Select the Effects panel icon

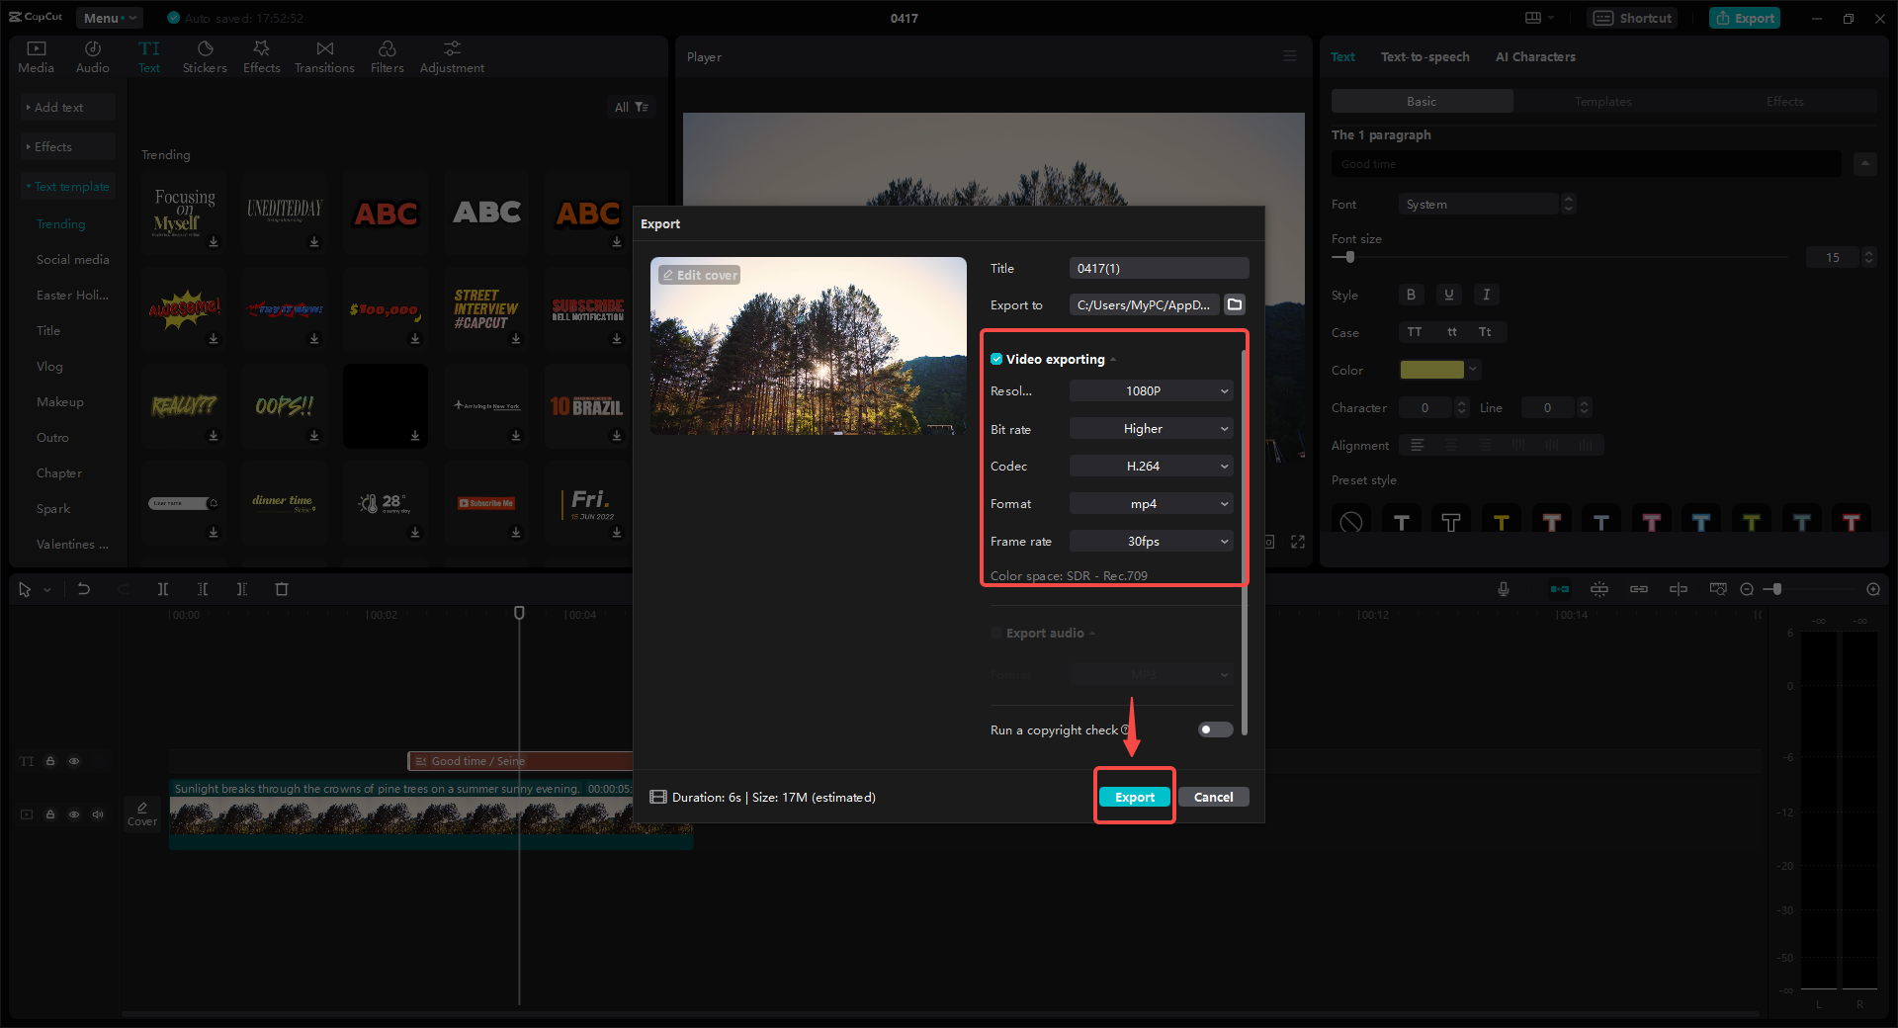pos(261,55)
